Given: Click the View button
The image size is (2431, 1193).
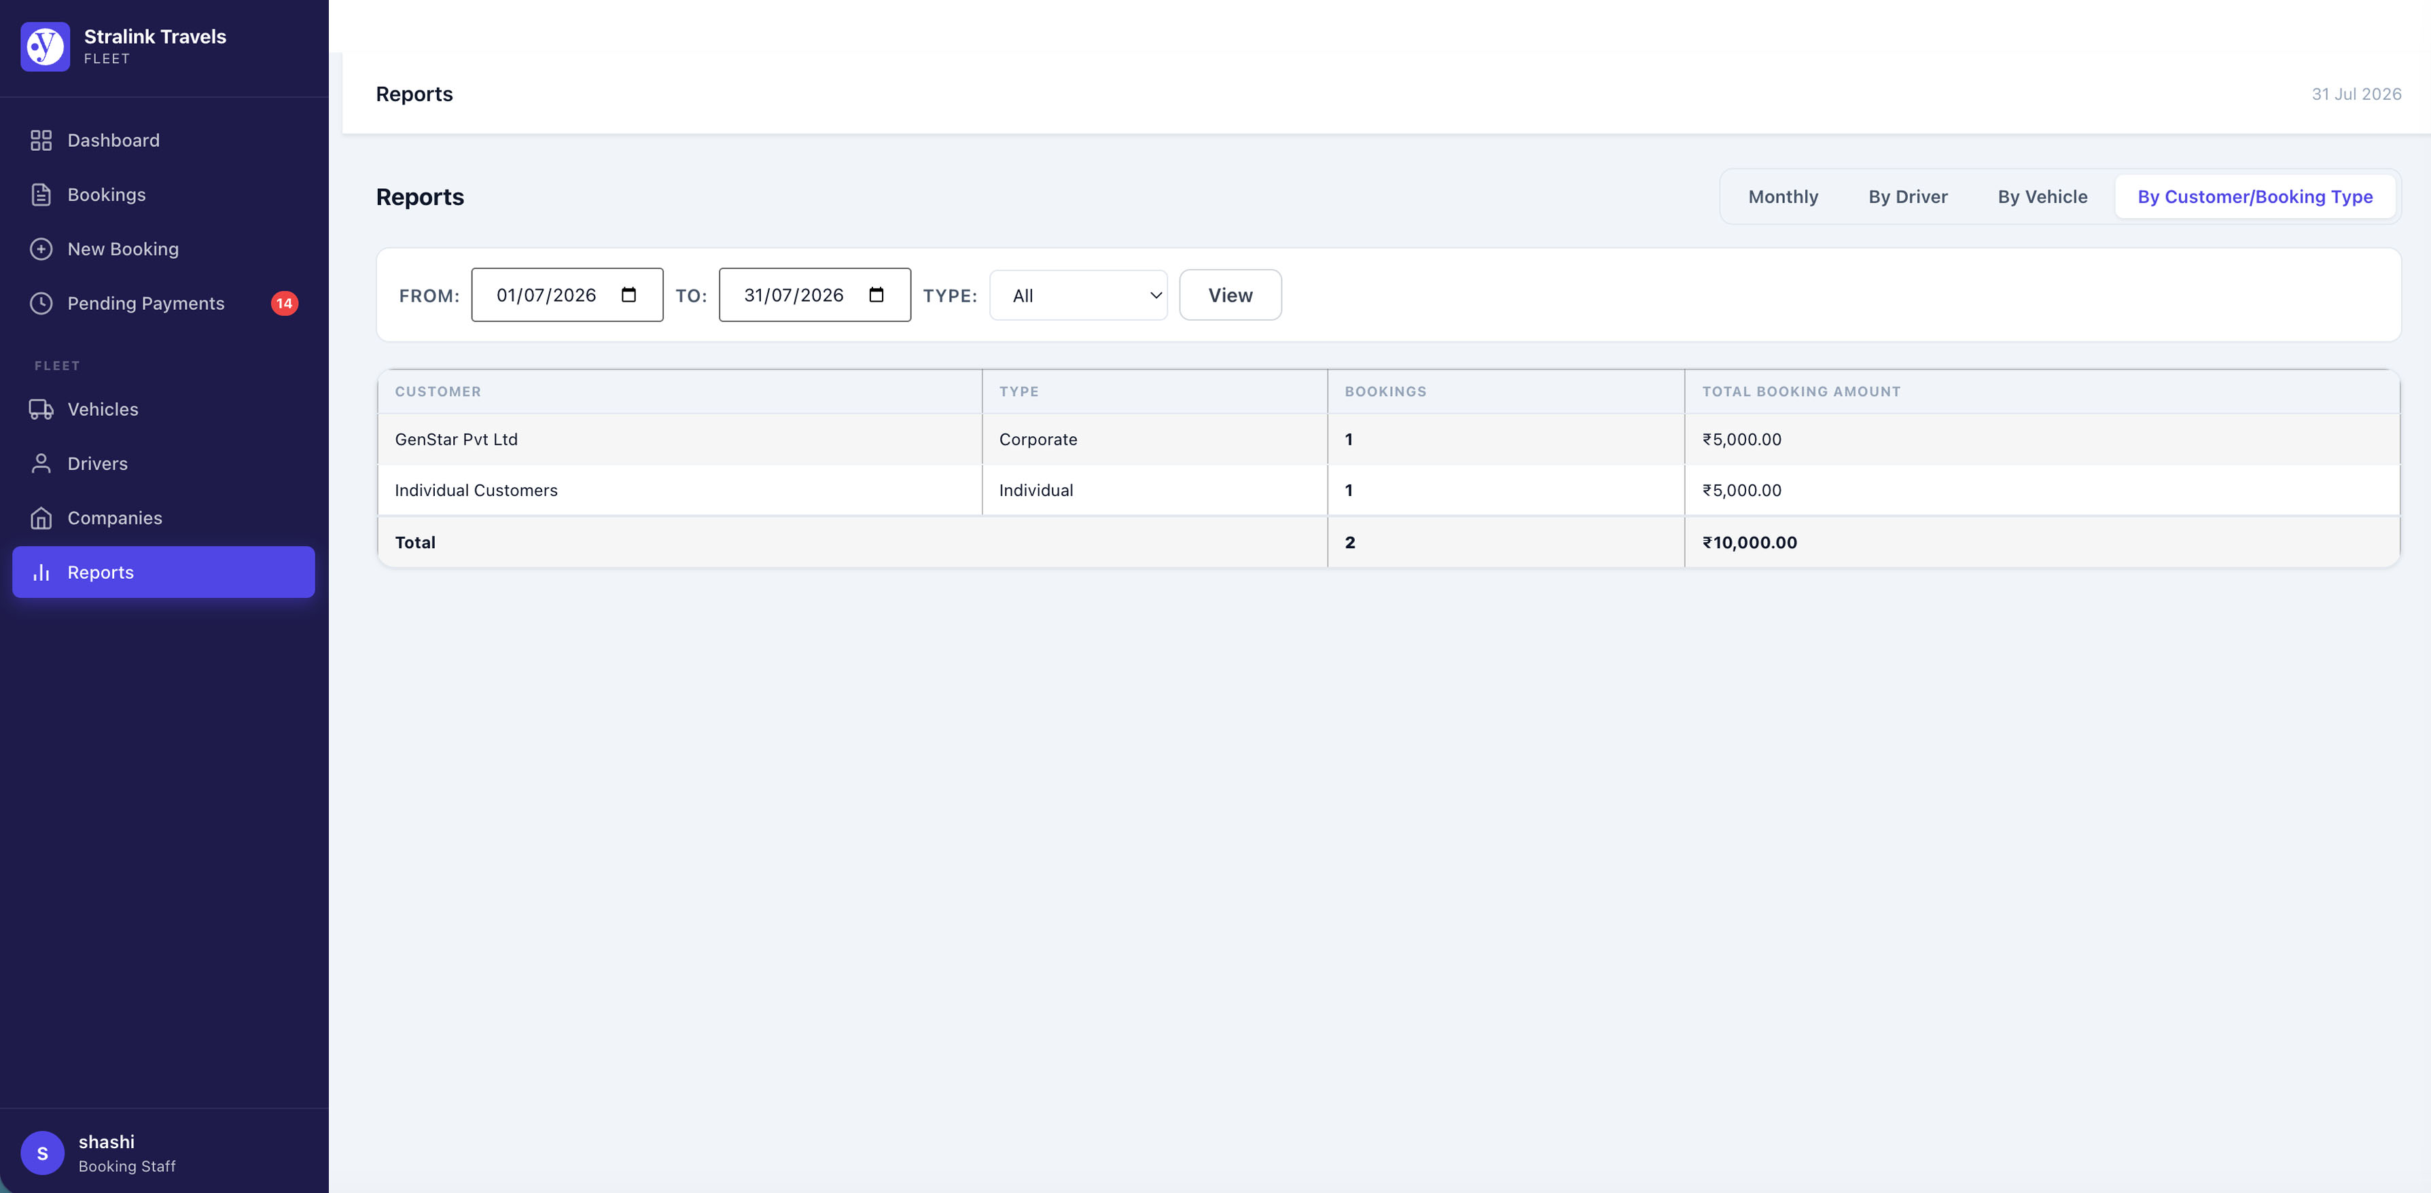Looking at the screenshot, I should pos(1230,296).
